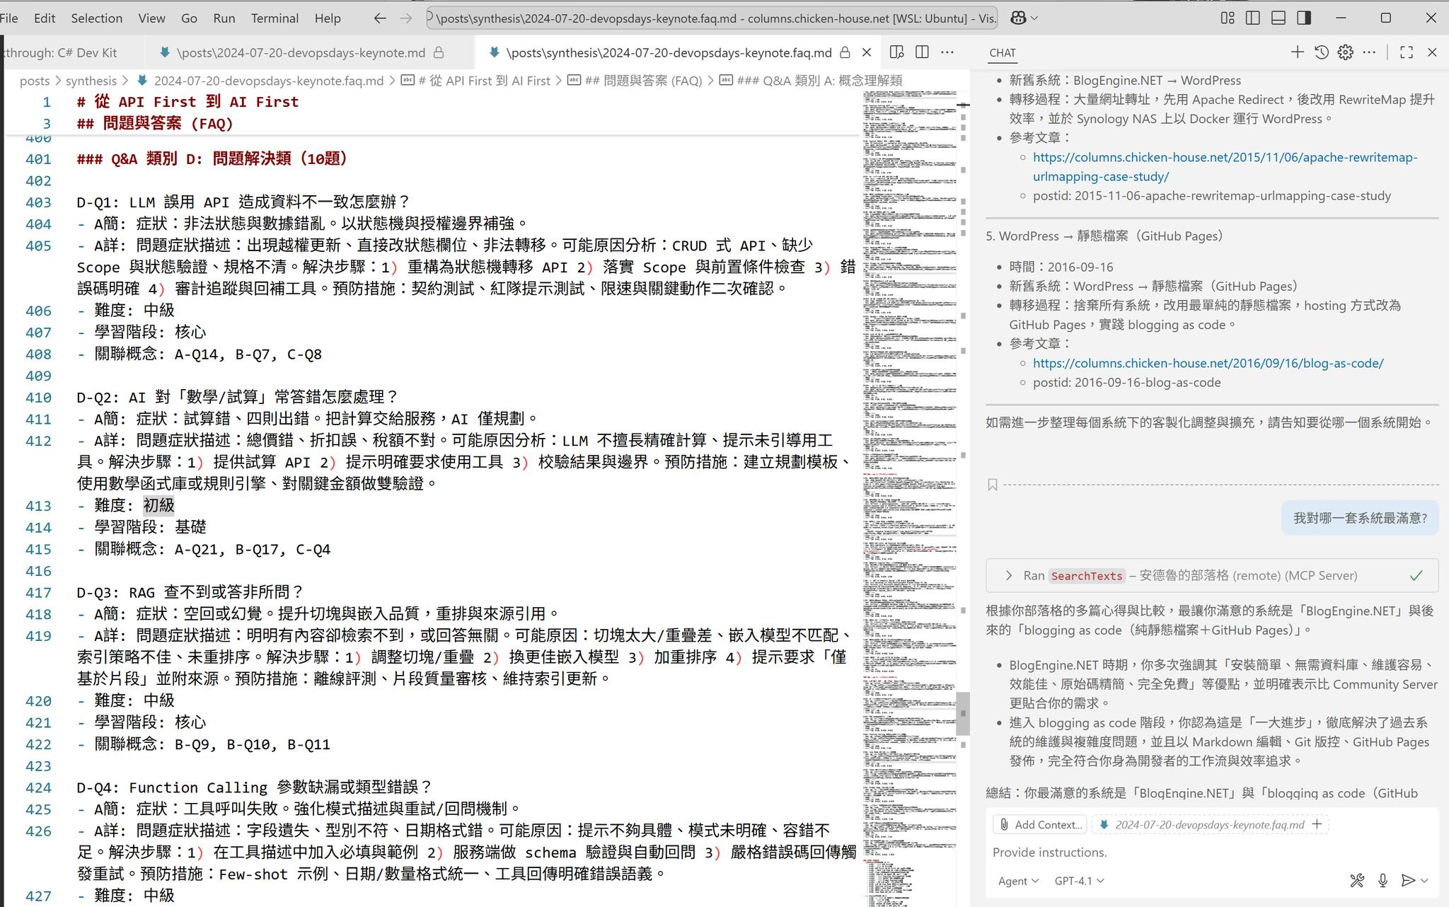Open chat settings gear icon

1345,52
